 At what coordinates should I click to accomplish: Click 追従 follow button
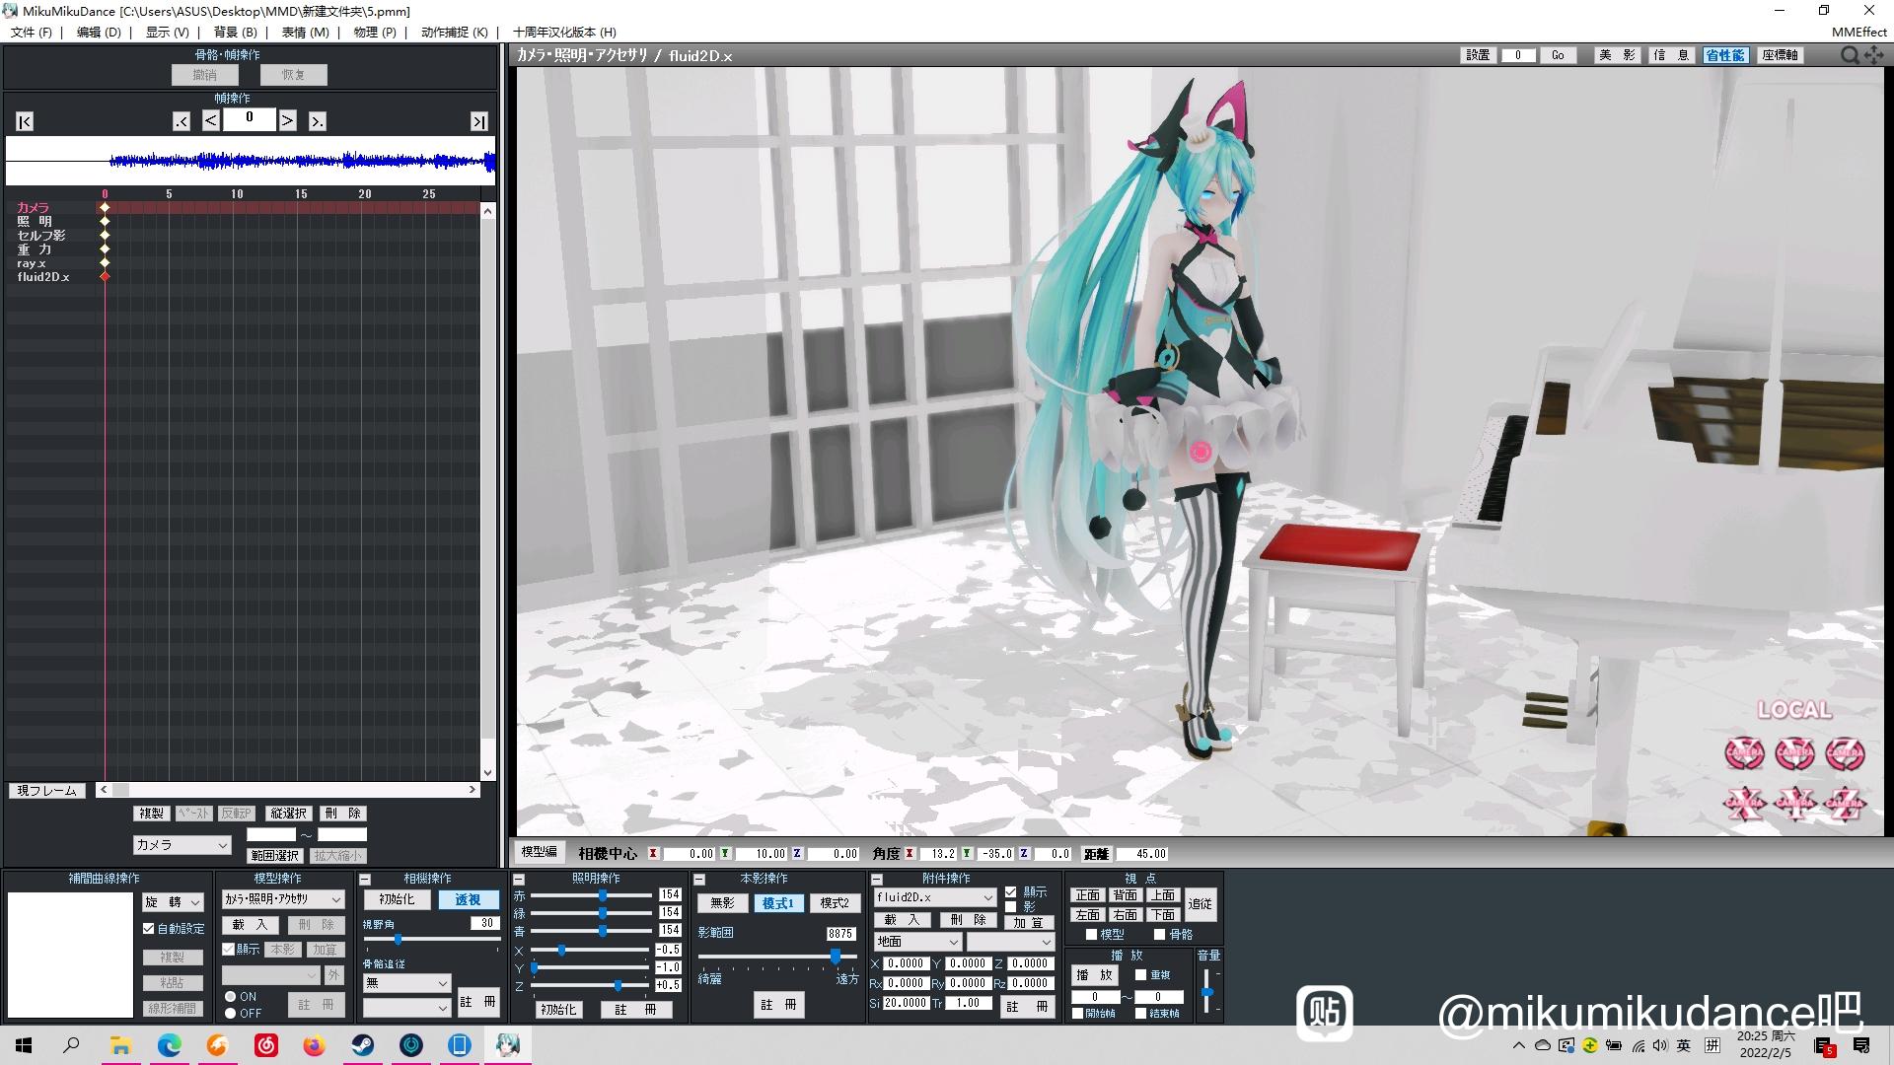pyautogui.click(x=1200, y=903)
